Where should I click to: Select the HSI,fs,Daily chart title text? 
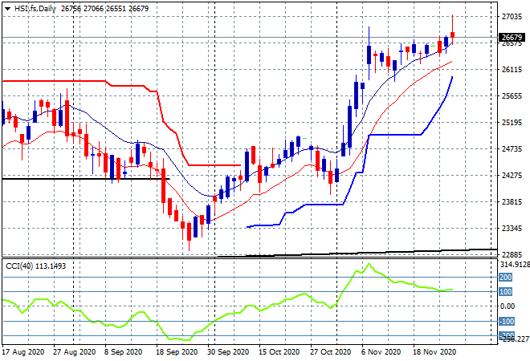(35, 9)
